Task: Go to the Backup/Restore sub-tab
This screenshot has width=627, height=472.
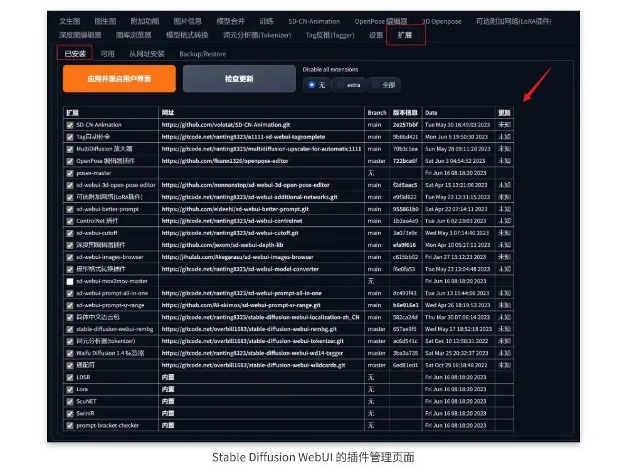Action: click(203, 54)
